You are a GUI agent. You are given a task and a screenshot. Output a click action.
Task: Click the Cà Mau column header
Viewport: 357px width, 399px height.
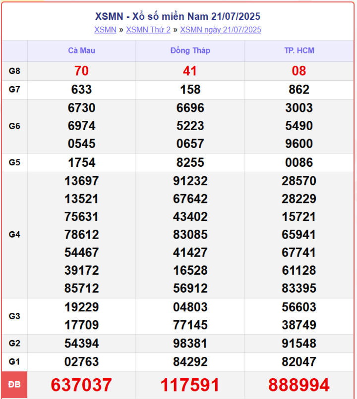[81, 50]
